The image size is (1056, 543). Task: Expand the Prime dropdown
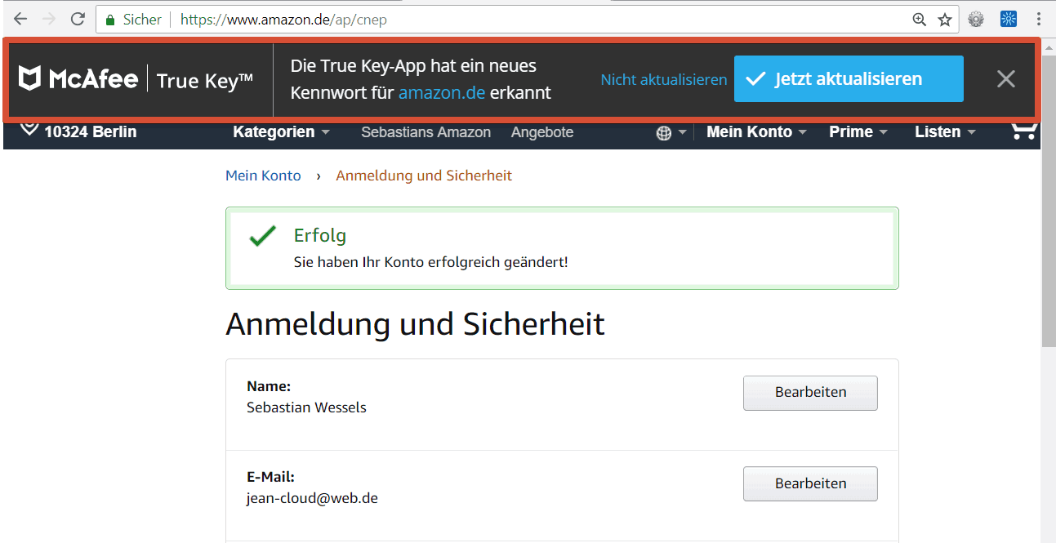click(858, 131)
